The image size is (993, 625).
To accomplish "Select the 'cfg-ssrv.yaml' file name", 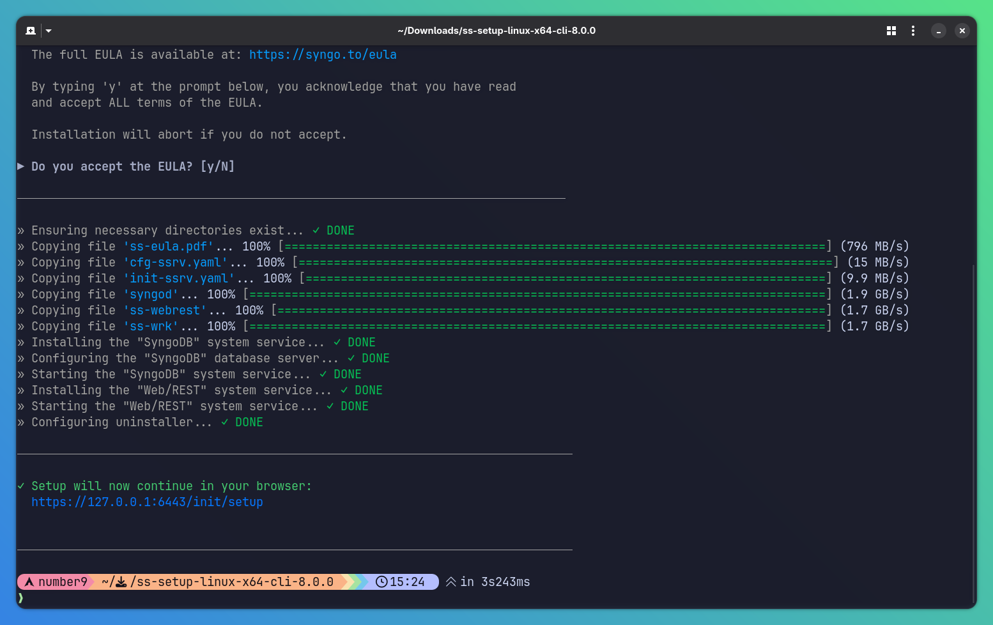I will pyautogui.click(x=176, y=263).
